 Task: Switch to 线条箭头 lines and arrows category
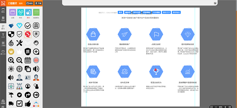36,14
